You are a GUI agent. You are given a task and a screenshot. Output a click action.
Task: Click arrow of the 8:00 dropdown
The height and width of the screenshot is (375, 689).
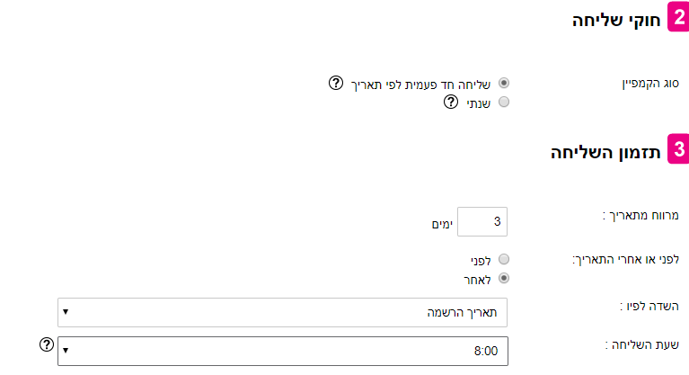tap(66, 352)
